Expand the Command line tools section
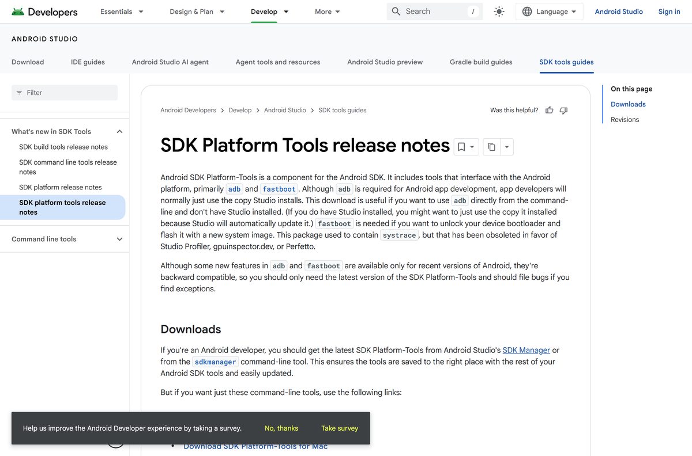Image resolution: width=692 pixels, height=456 pixels. click(x=120, y=239)
